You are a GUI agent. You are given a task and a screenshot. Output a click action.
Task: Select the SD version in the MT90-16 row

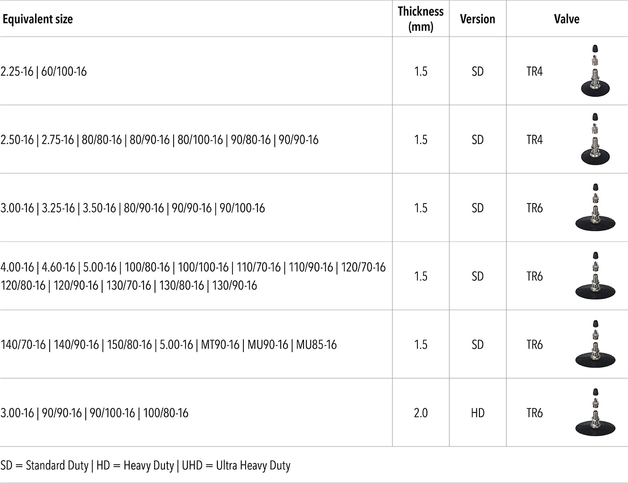pos(477,345)
